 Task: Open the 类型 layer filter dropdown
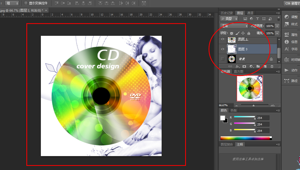[x=229, y=19]
